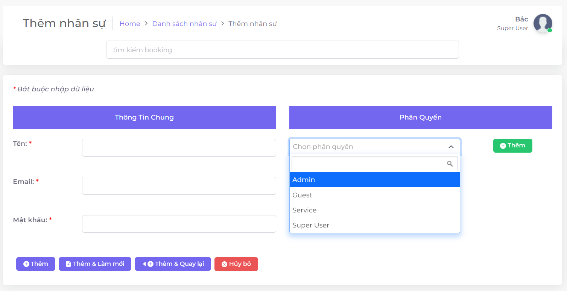Image resolution: width=567 pixels, height=291 pixels.
Task: Click the Chọn phân quyền combo box
Action: tap(367, 147)
